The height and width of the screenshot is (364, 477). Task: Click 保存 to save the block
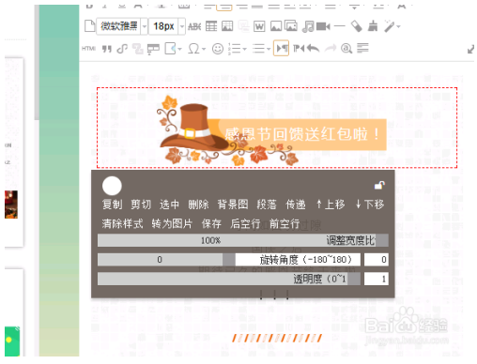pyautogui.click(x=211, y=223)
